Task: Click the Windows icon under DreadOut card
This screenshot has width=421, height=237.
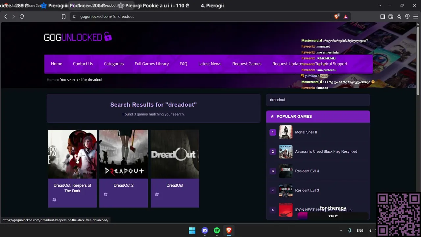Action: tap(157, 194)
